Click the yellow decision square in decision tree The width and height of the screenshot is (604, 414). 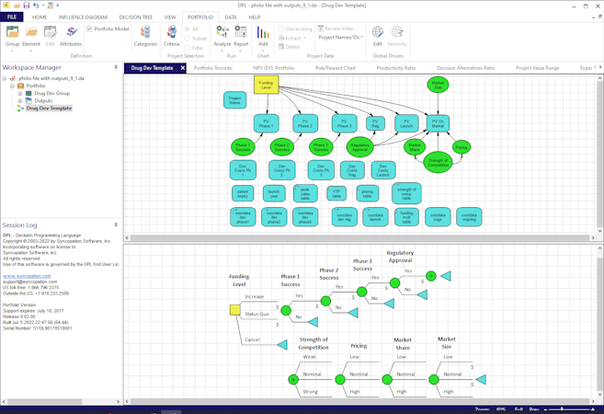(235, 310)
